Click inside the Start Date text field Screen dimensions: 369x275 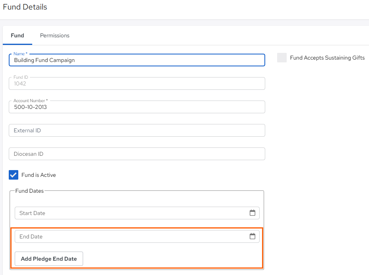tap(132, 213)
